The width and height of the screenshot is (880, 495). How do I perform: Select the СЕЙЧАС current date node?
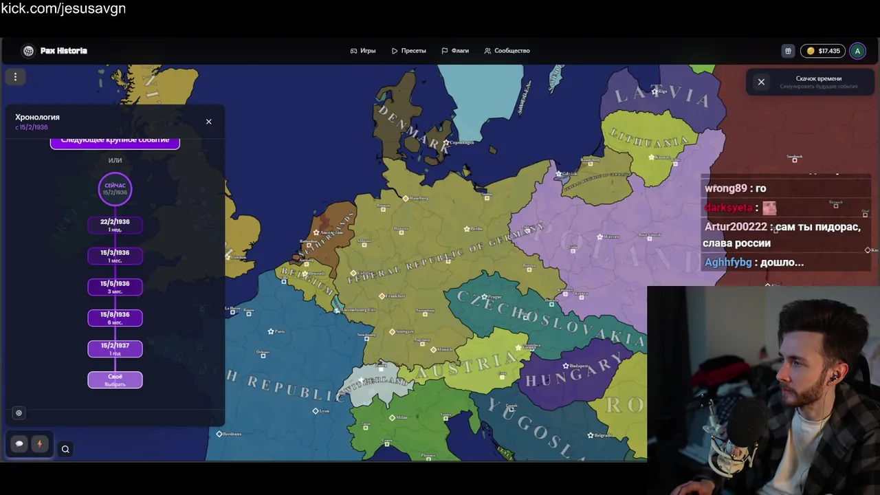[115, 189]
